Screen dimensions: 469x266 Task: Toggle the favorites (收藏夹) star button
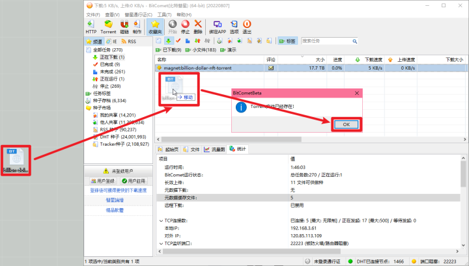point(155,27)
